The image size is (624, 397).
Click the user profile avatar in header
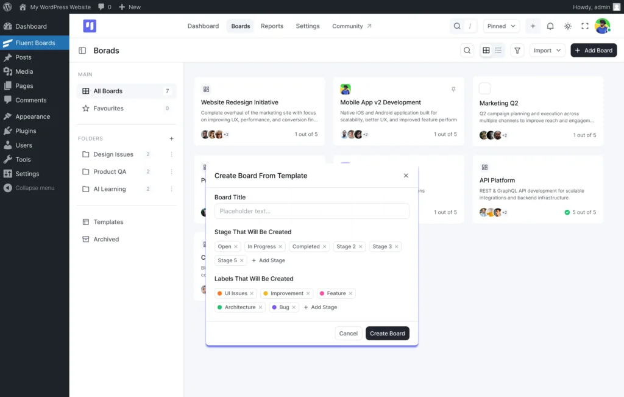tap(602, 26)
